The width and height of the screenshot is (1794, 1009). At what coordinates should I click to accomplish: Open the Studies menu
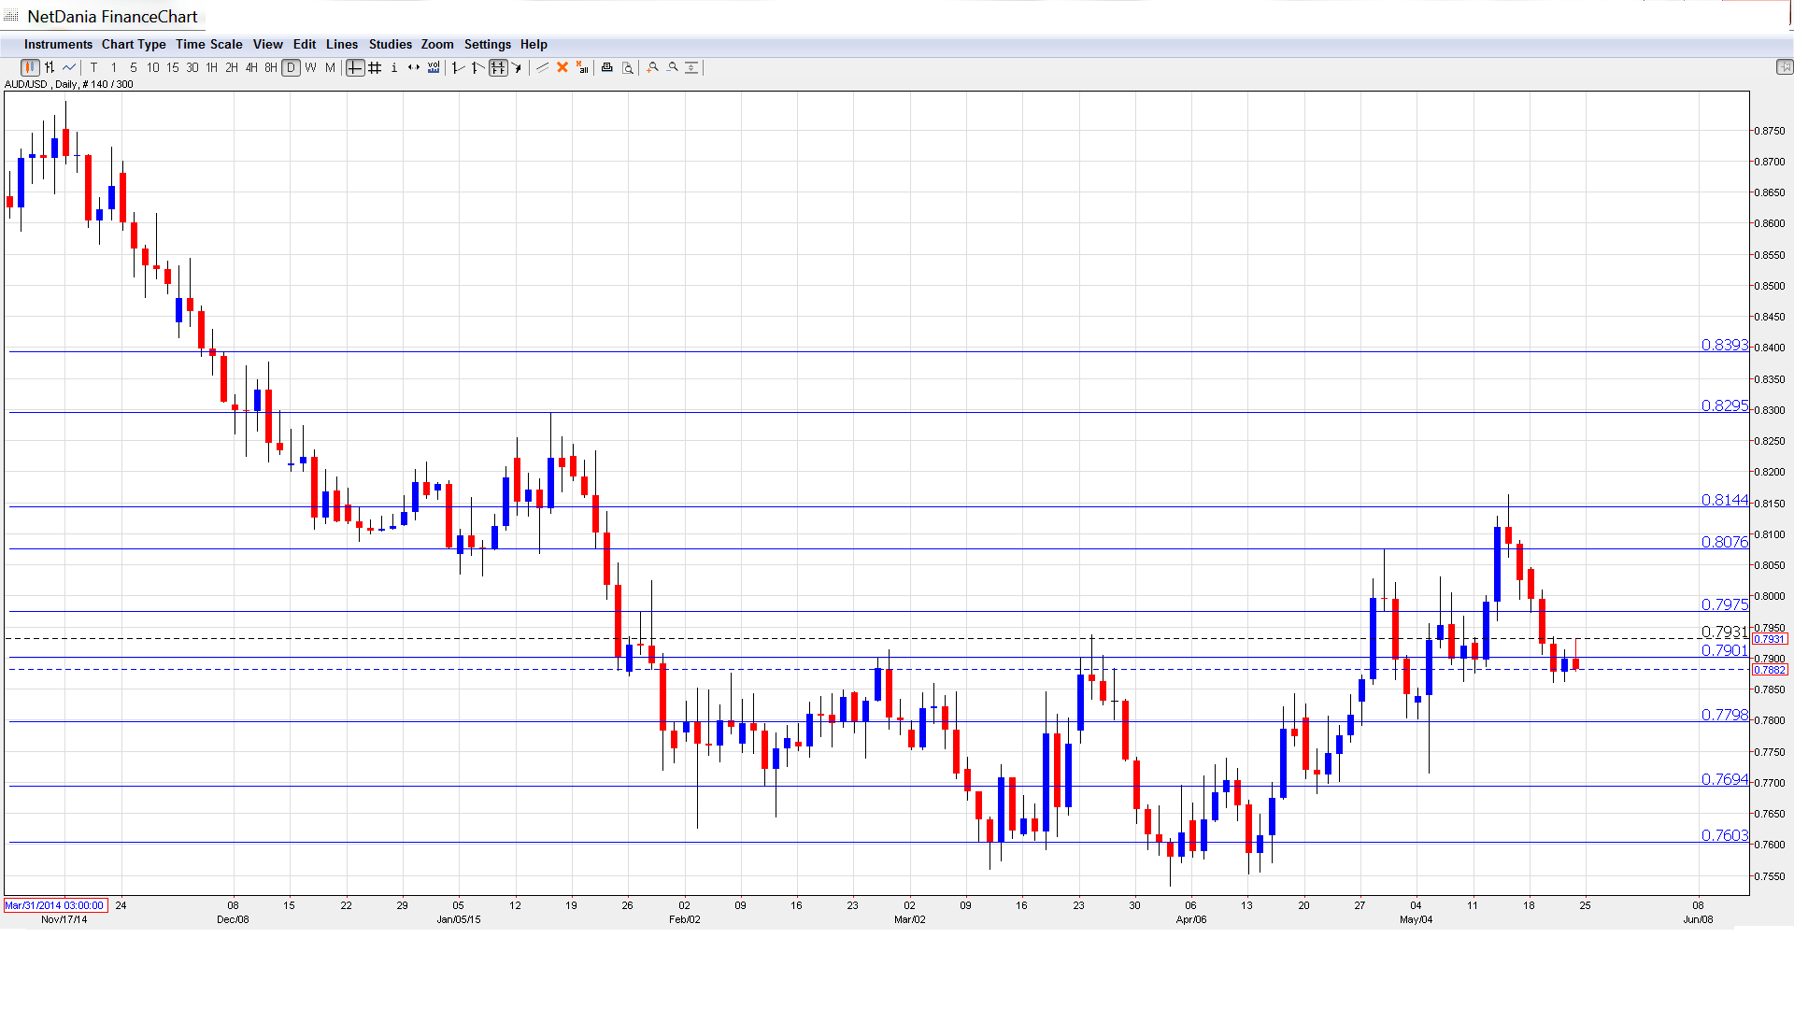pos(390,44)
